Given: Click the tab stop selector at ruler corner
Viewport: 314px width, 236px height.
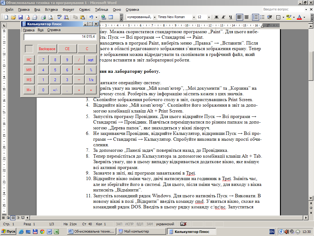Looking at the screenshot, I should [x=4, y=25].
